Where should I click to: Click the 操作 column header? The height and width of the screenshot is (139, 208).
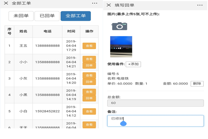(89, 31)
